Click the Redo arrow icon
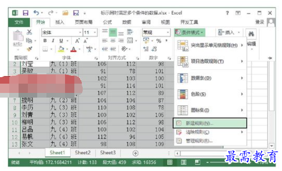This screenshot has width=282, height=171. (51, 13)
